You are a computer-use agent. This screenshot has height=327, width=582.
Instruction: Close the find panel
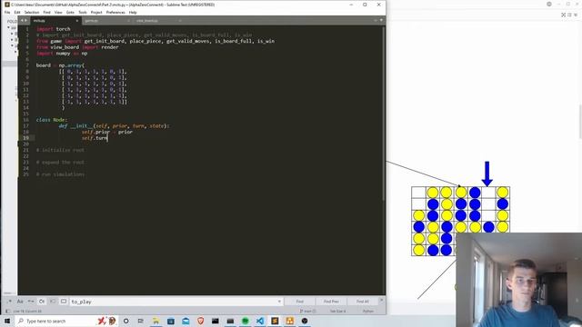(x=382, y=300)
